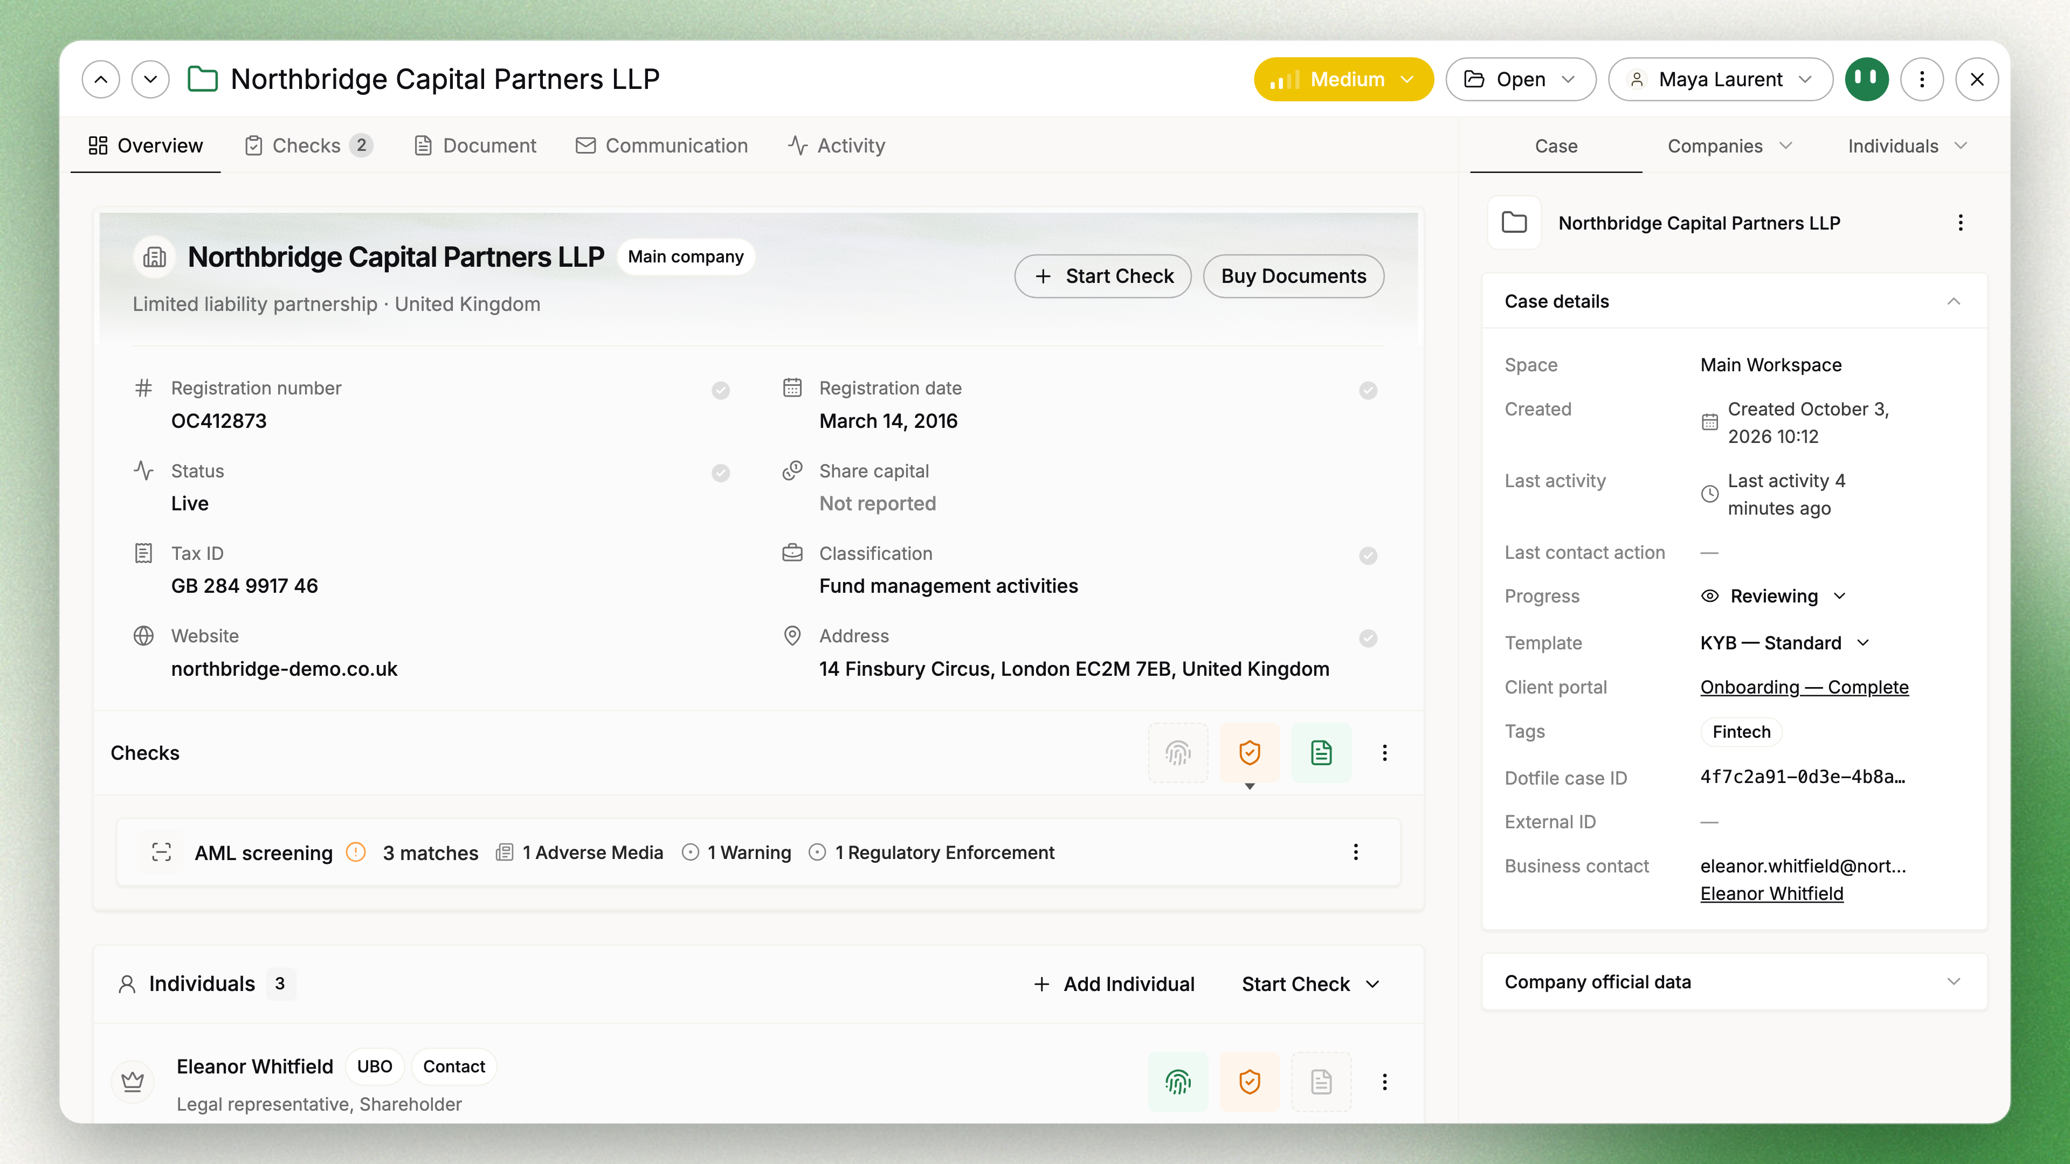Open the Medium risk level dropdown
The width and height of the screenshot is (2070, 1164).
pos(1343,79)
